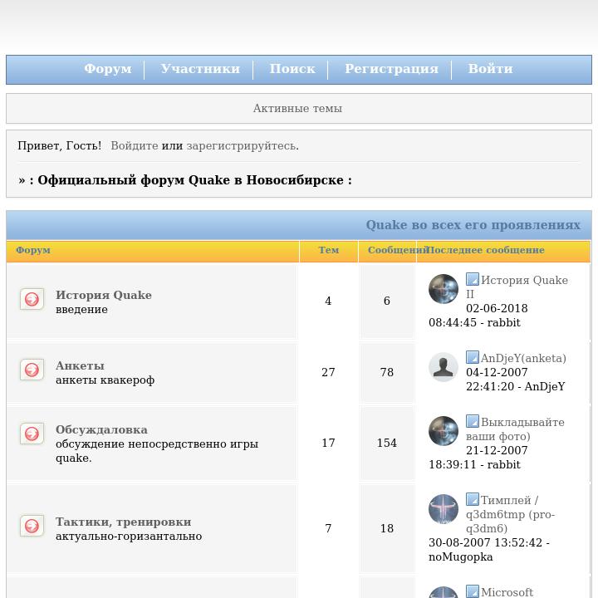The height and width of the screenshot is (598, 598).
Task: Click the Quake во всех его проявлениях header
Action: pos(473,225)
